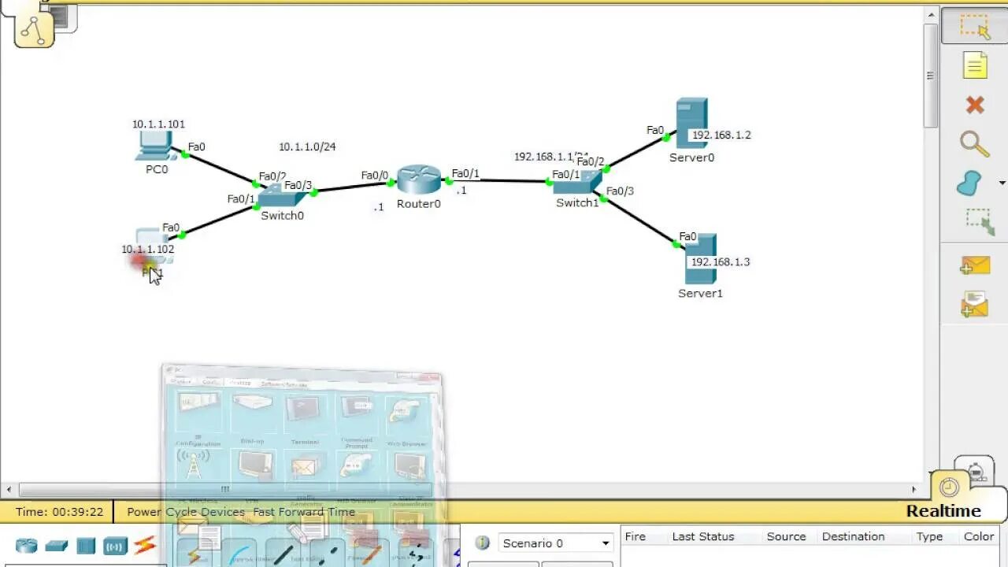Click Power Cycle Devices
The height and width of the screenshot is (567, 1008).
pyautogui.click(x=186, y=512)
